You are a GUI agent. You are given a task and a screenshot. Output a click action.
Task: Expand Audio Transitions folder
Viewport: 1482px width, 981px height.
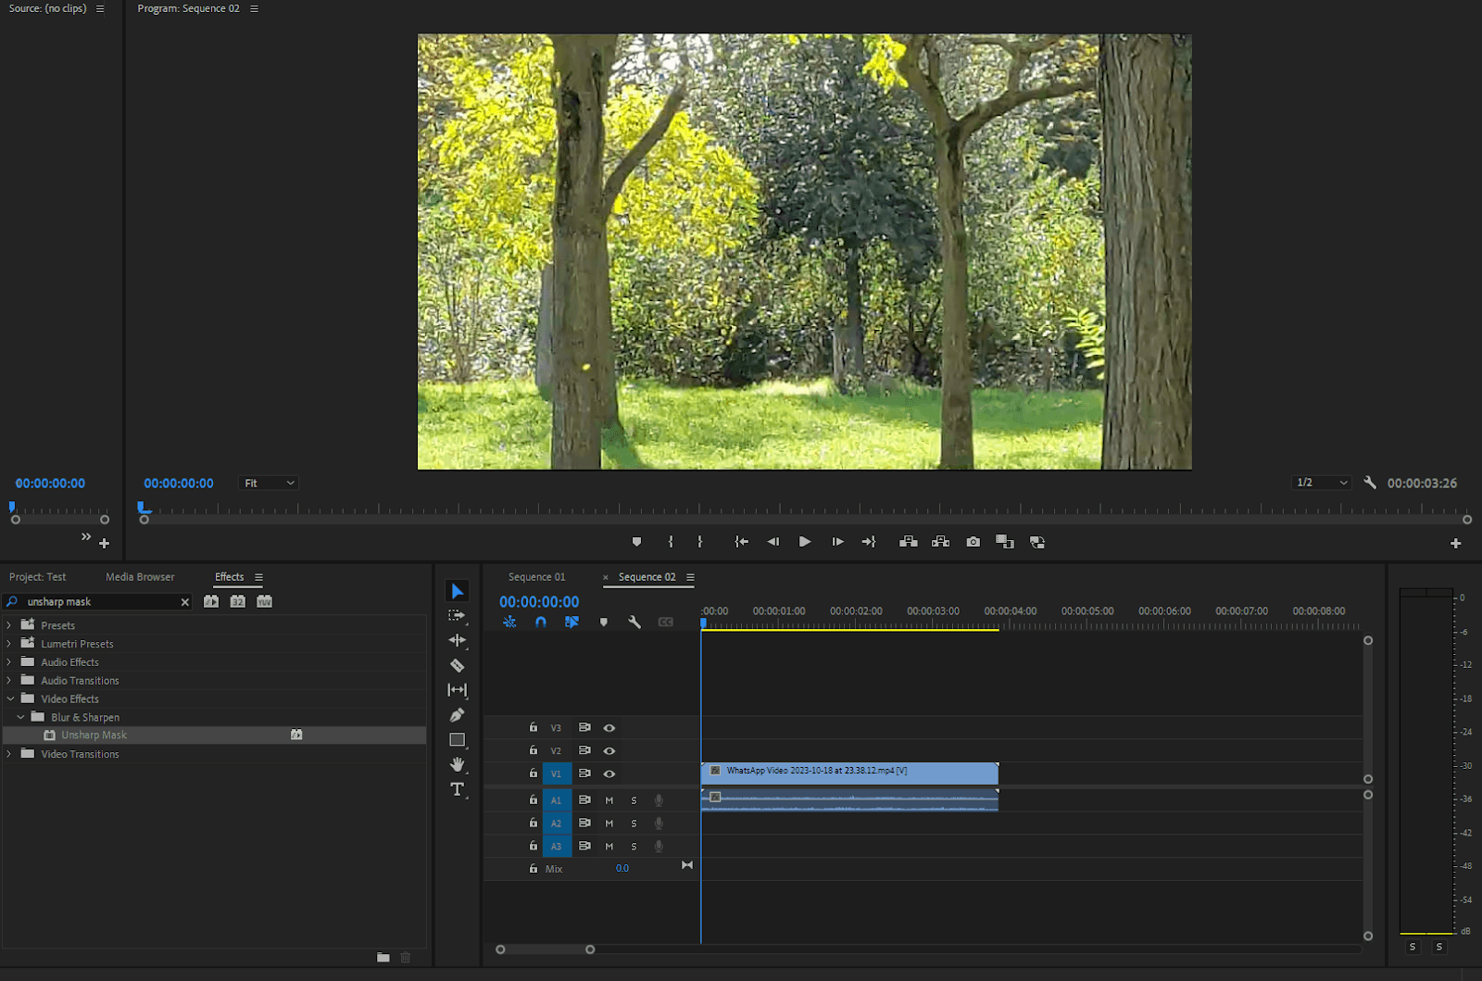(9, 681)
